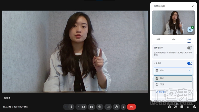This screenshot has height=112, width=199.
Task: Turn off the camera
Action: click(84, 107)
